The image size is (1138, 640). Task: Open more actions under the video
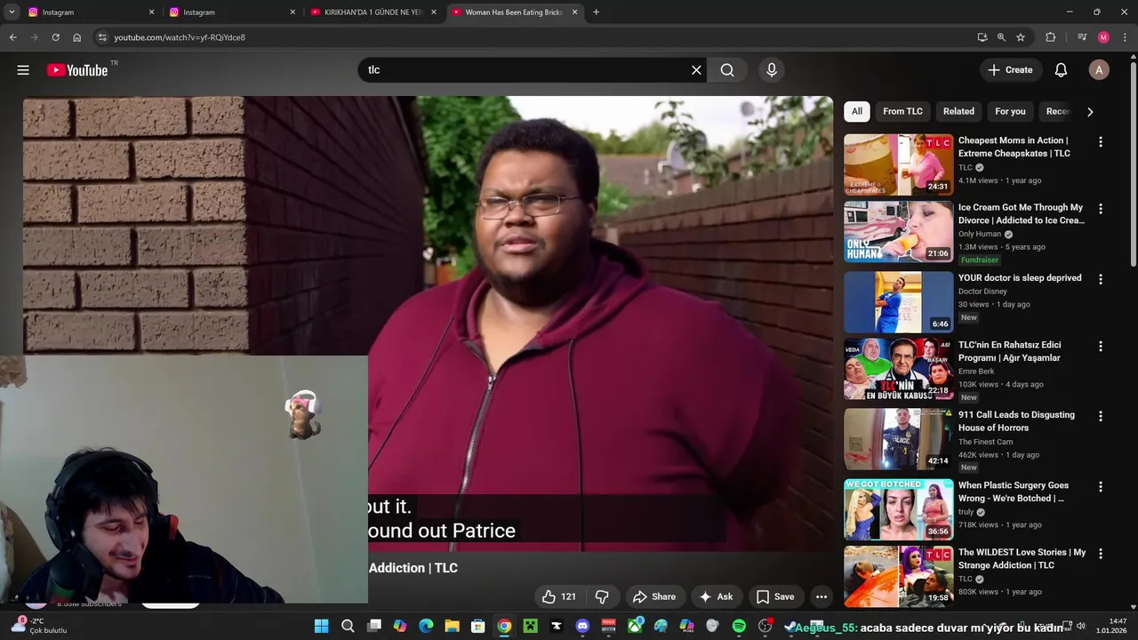point(821,596)
